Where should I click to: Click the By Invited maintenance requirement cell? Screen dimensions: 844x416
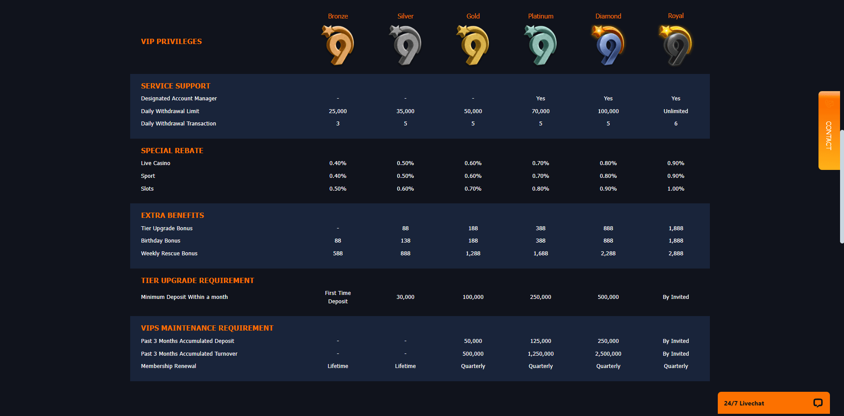click(676, 341)
